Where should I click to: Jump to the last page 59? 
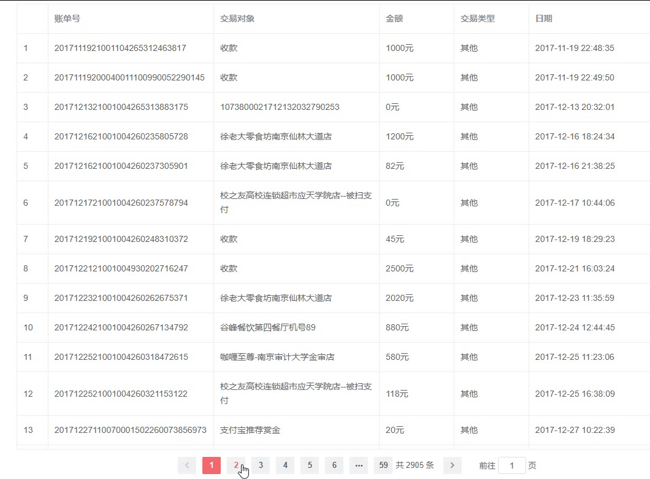[x=383, y=465]
